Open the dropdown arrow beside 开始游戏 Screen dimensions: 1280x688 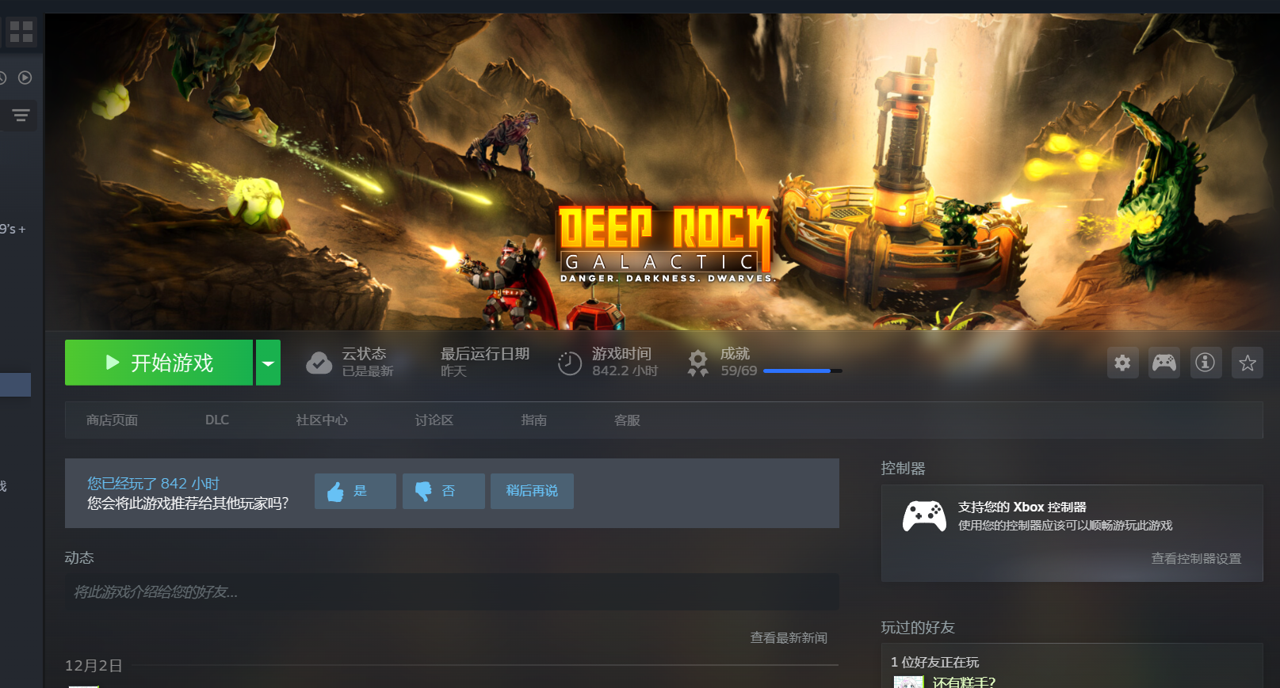268,363
